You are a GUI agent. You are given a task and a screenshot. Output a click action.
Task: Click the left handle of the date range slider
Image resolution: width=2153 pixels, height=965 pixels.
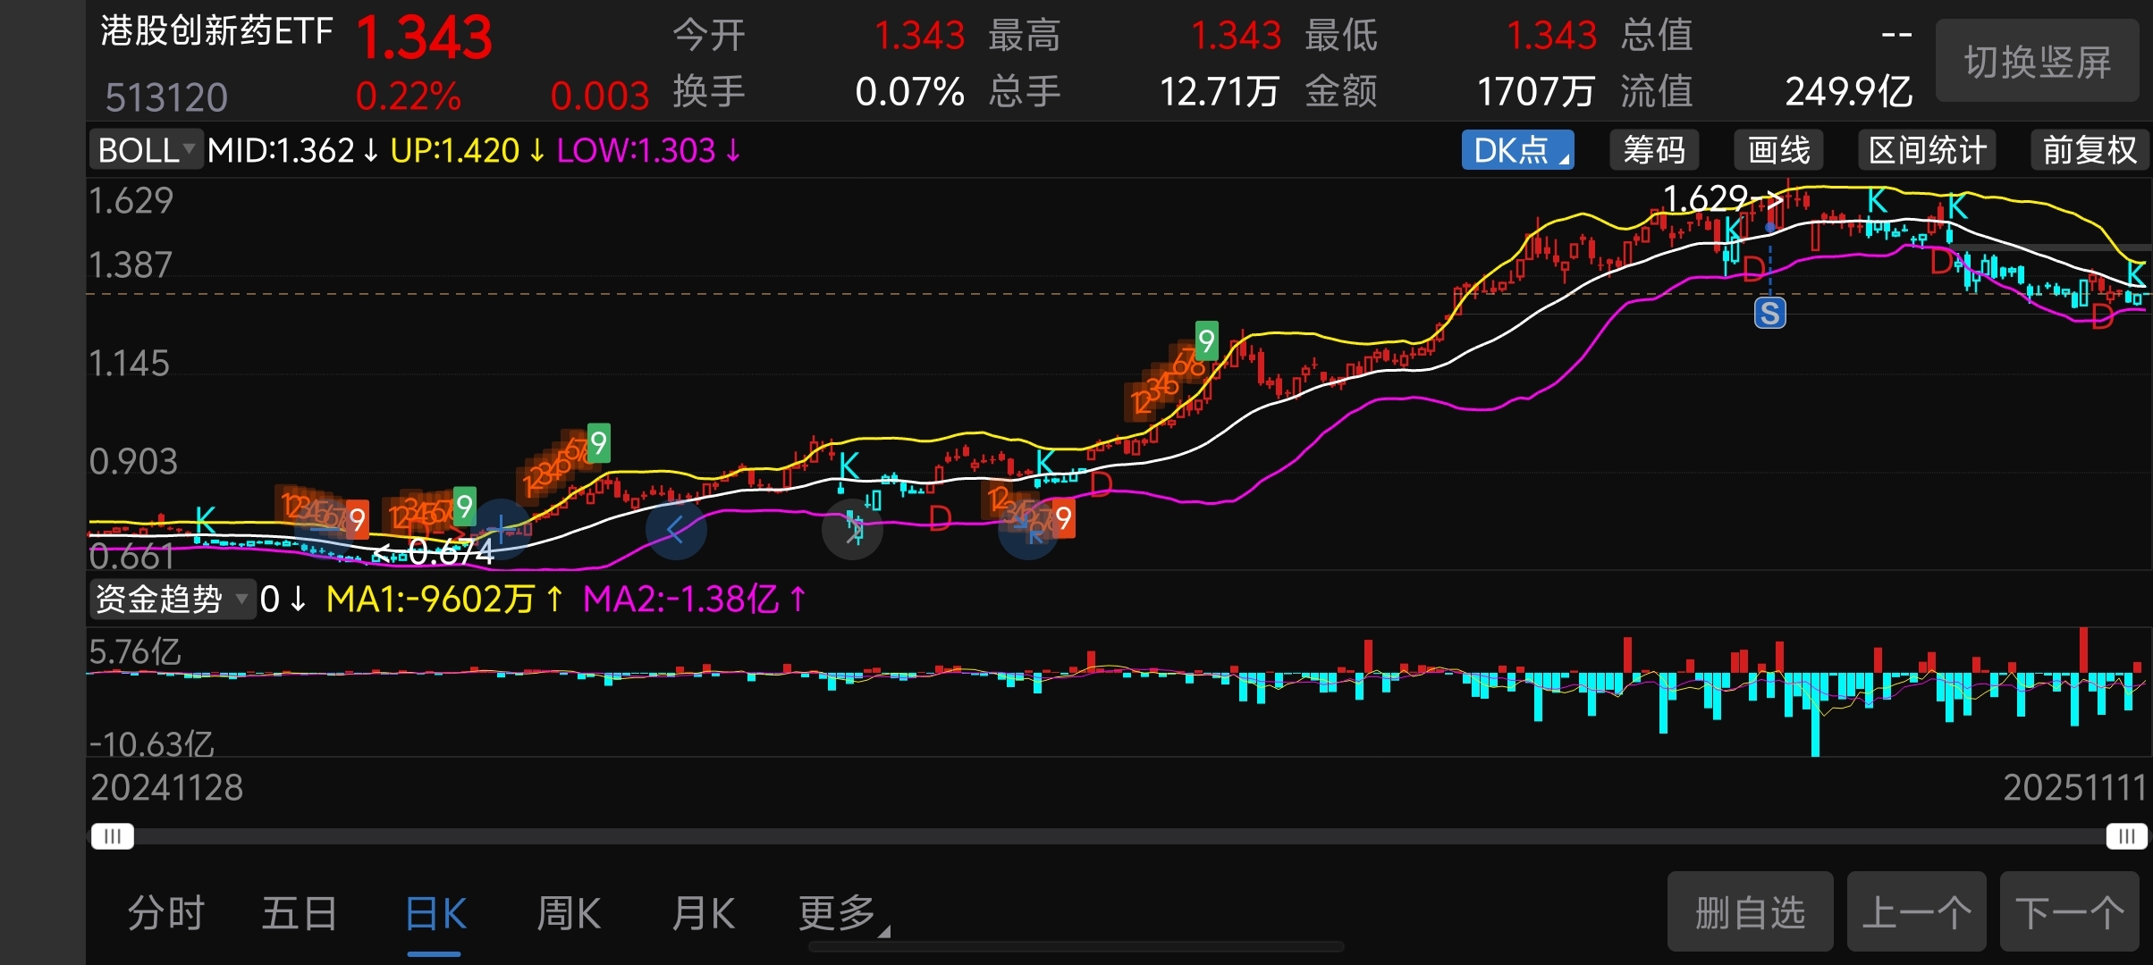[x=113, y=836]
